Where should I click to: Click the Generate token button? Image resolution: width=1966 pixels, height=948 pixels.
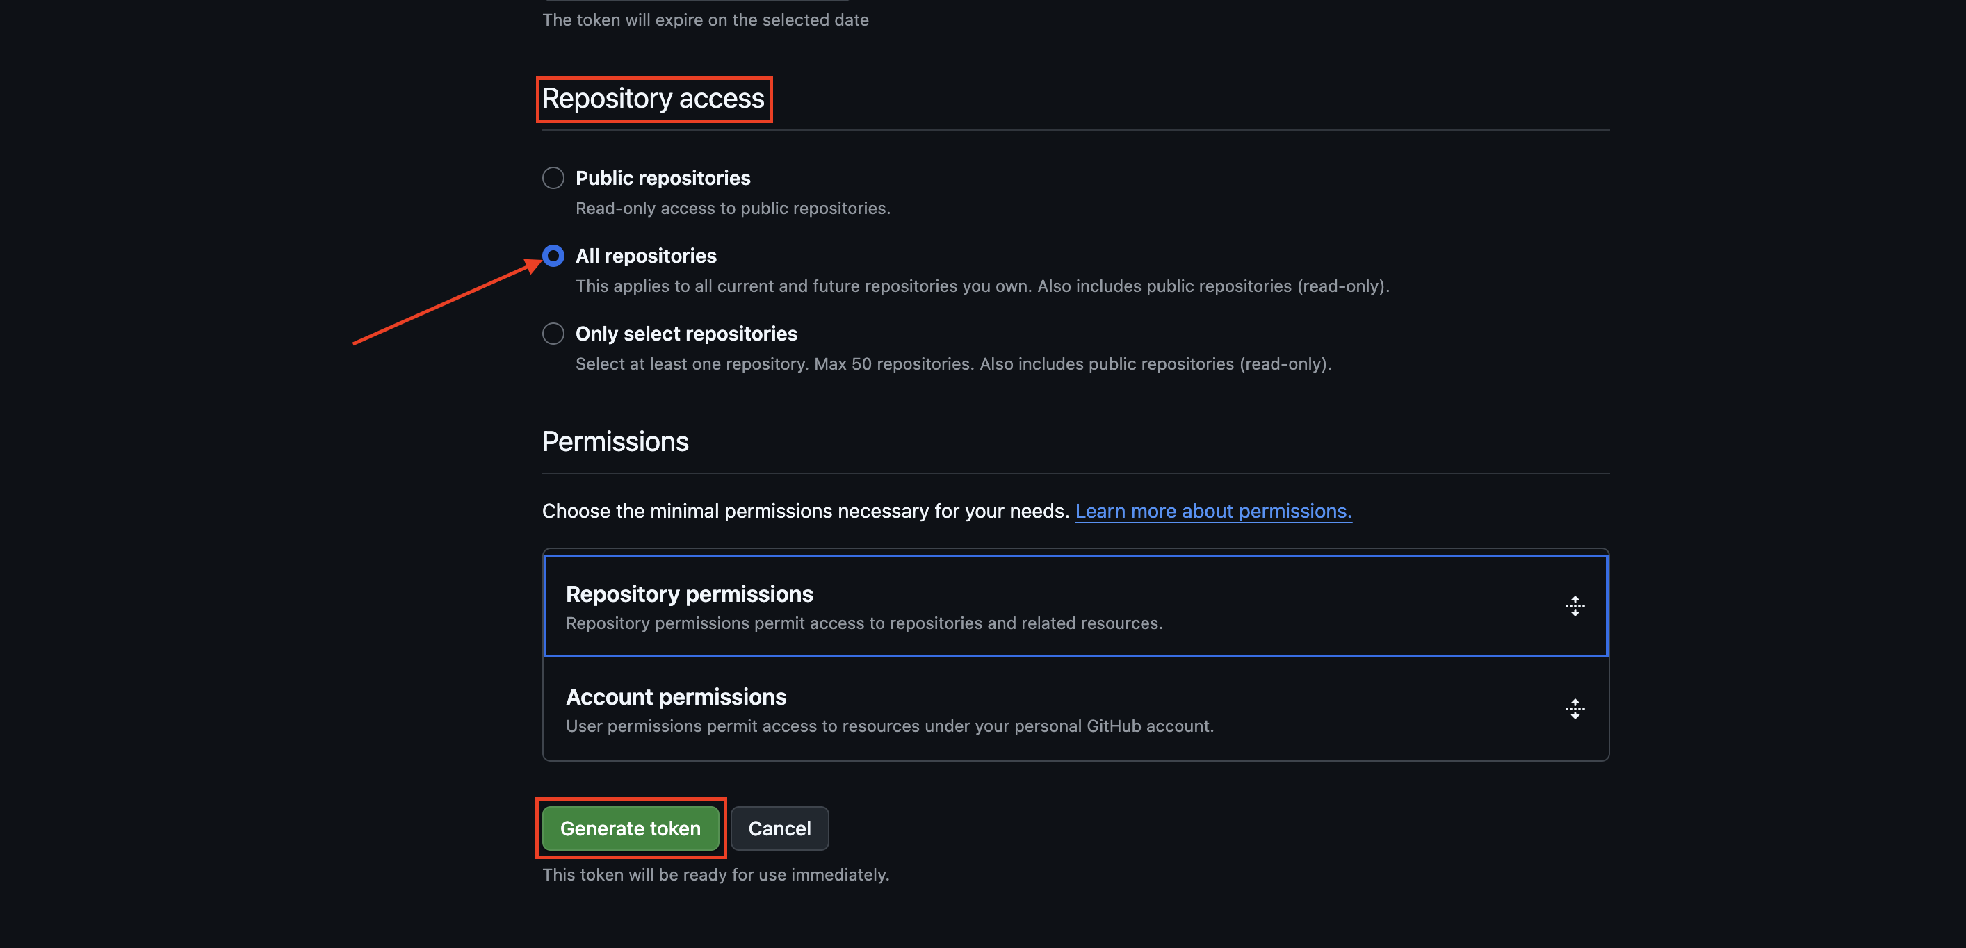click(631, 828)
